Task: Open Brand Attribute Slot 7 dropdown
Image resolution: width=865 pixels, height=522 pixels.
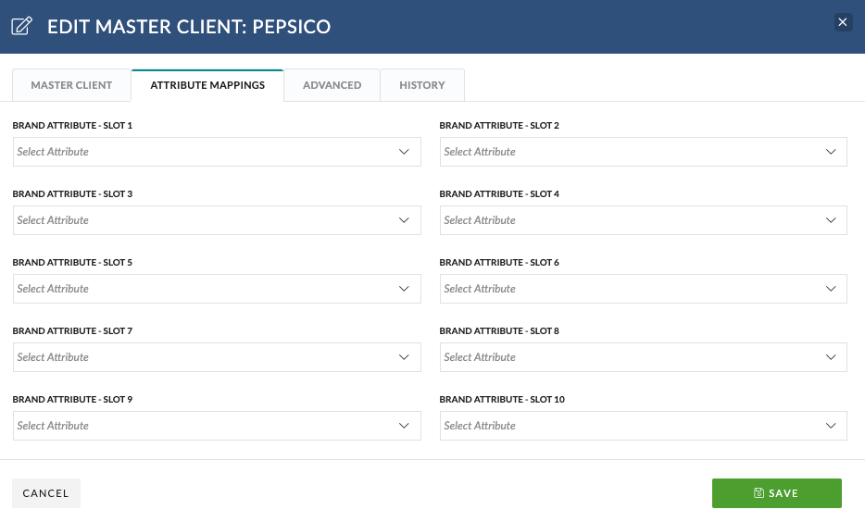Action: pos(217,357)
